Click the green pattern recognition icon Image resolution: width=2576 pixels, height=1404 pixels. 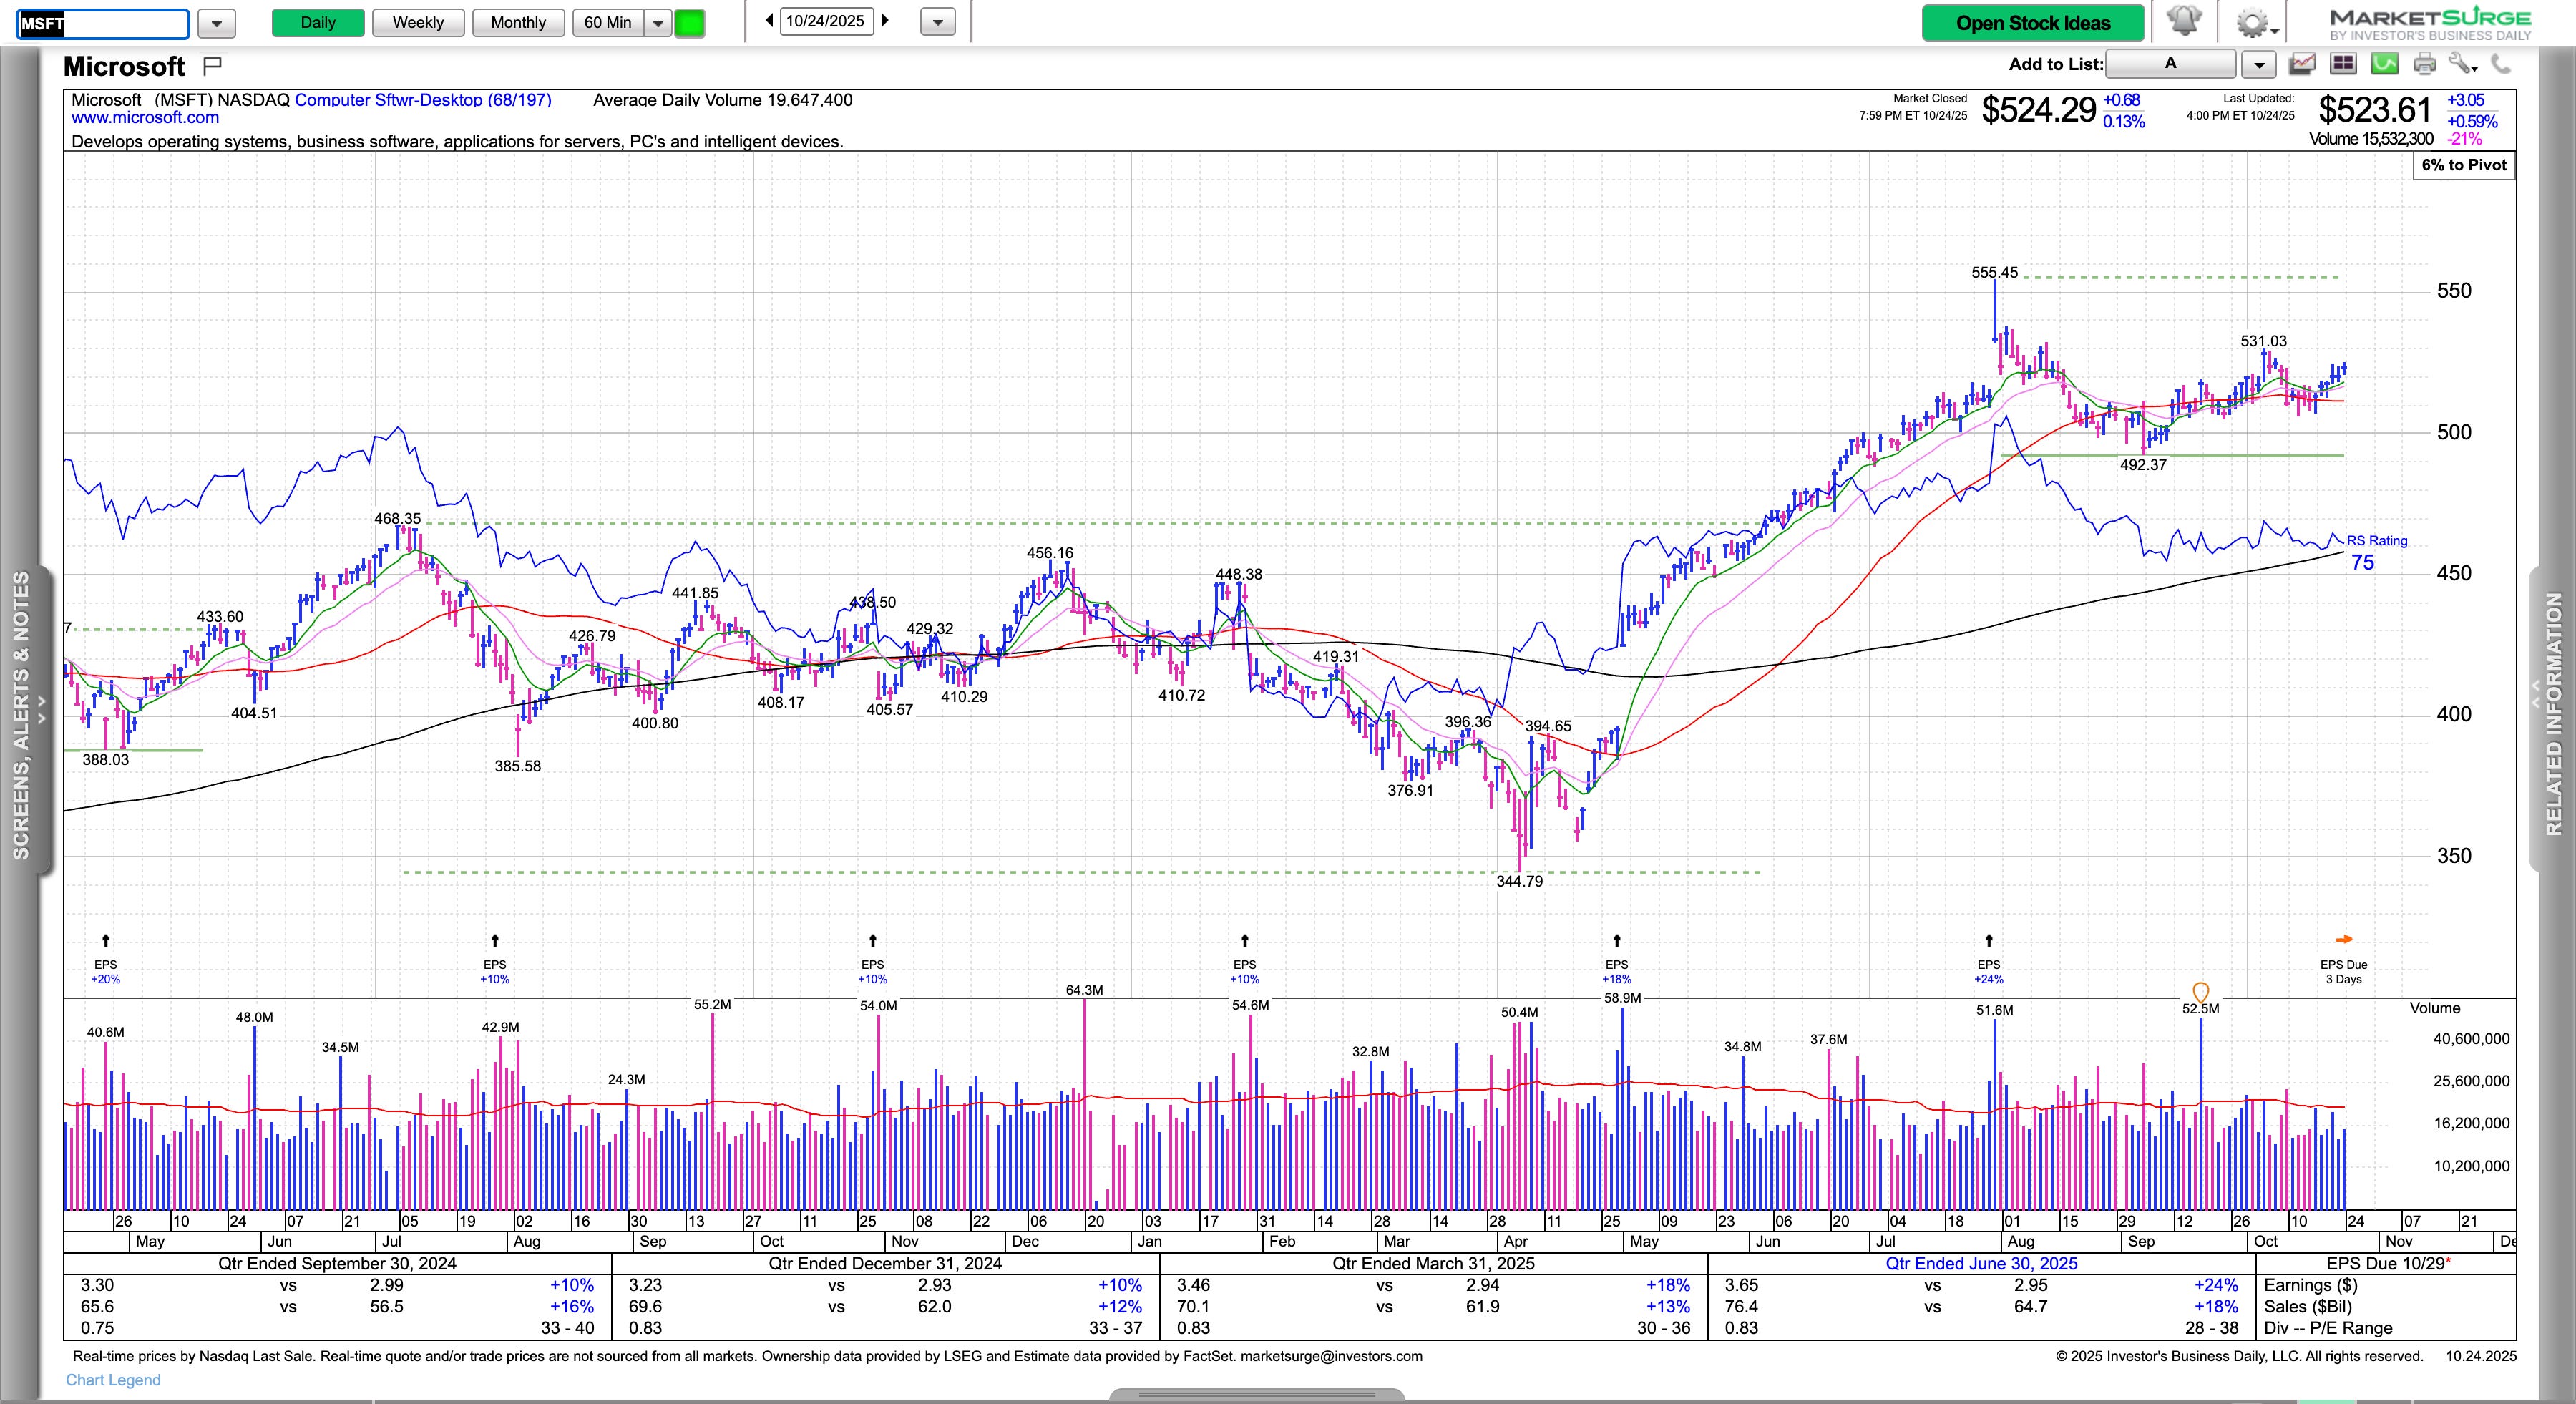[2384, 64]
